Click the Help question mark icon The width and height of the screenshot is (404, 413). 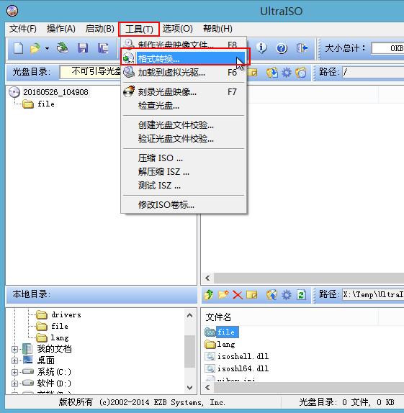[x=282, y=48]
